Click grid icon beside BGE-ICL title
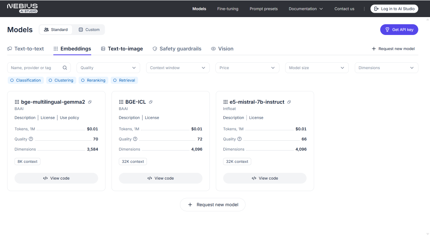 coord(121,102)
